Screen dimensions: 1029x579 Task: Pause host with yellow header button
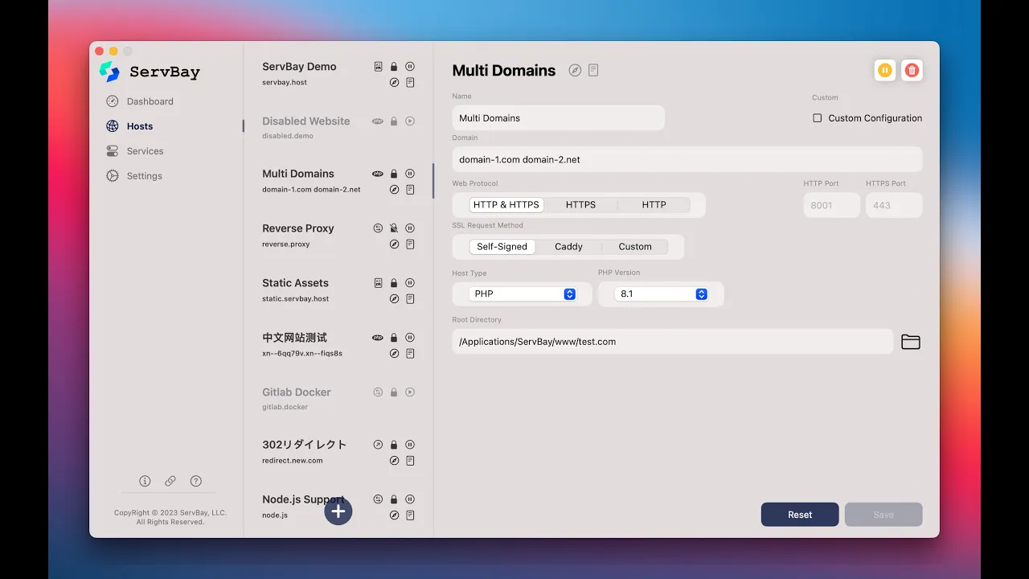(885, 70)
